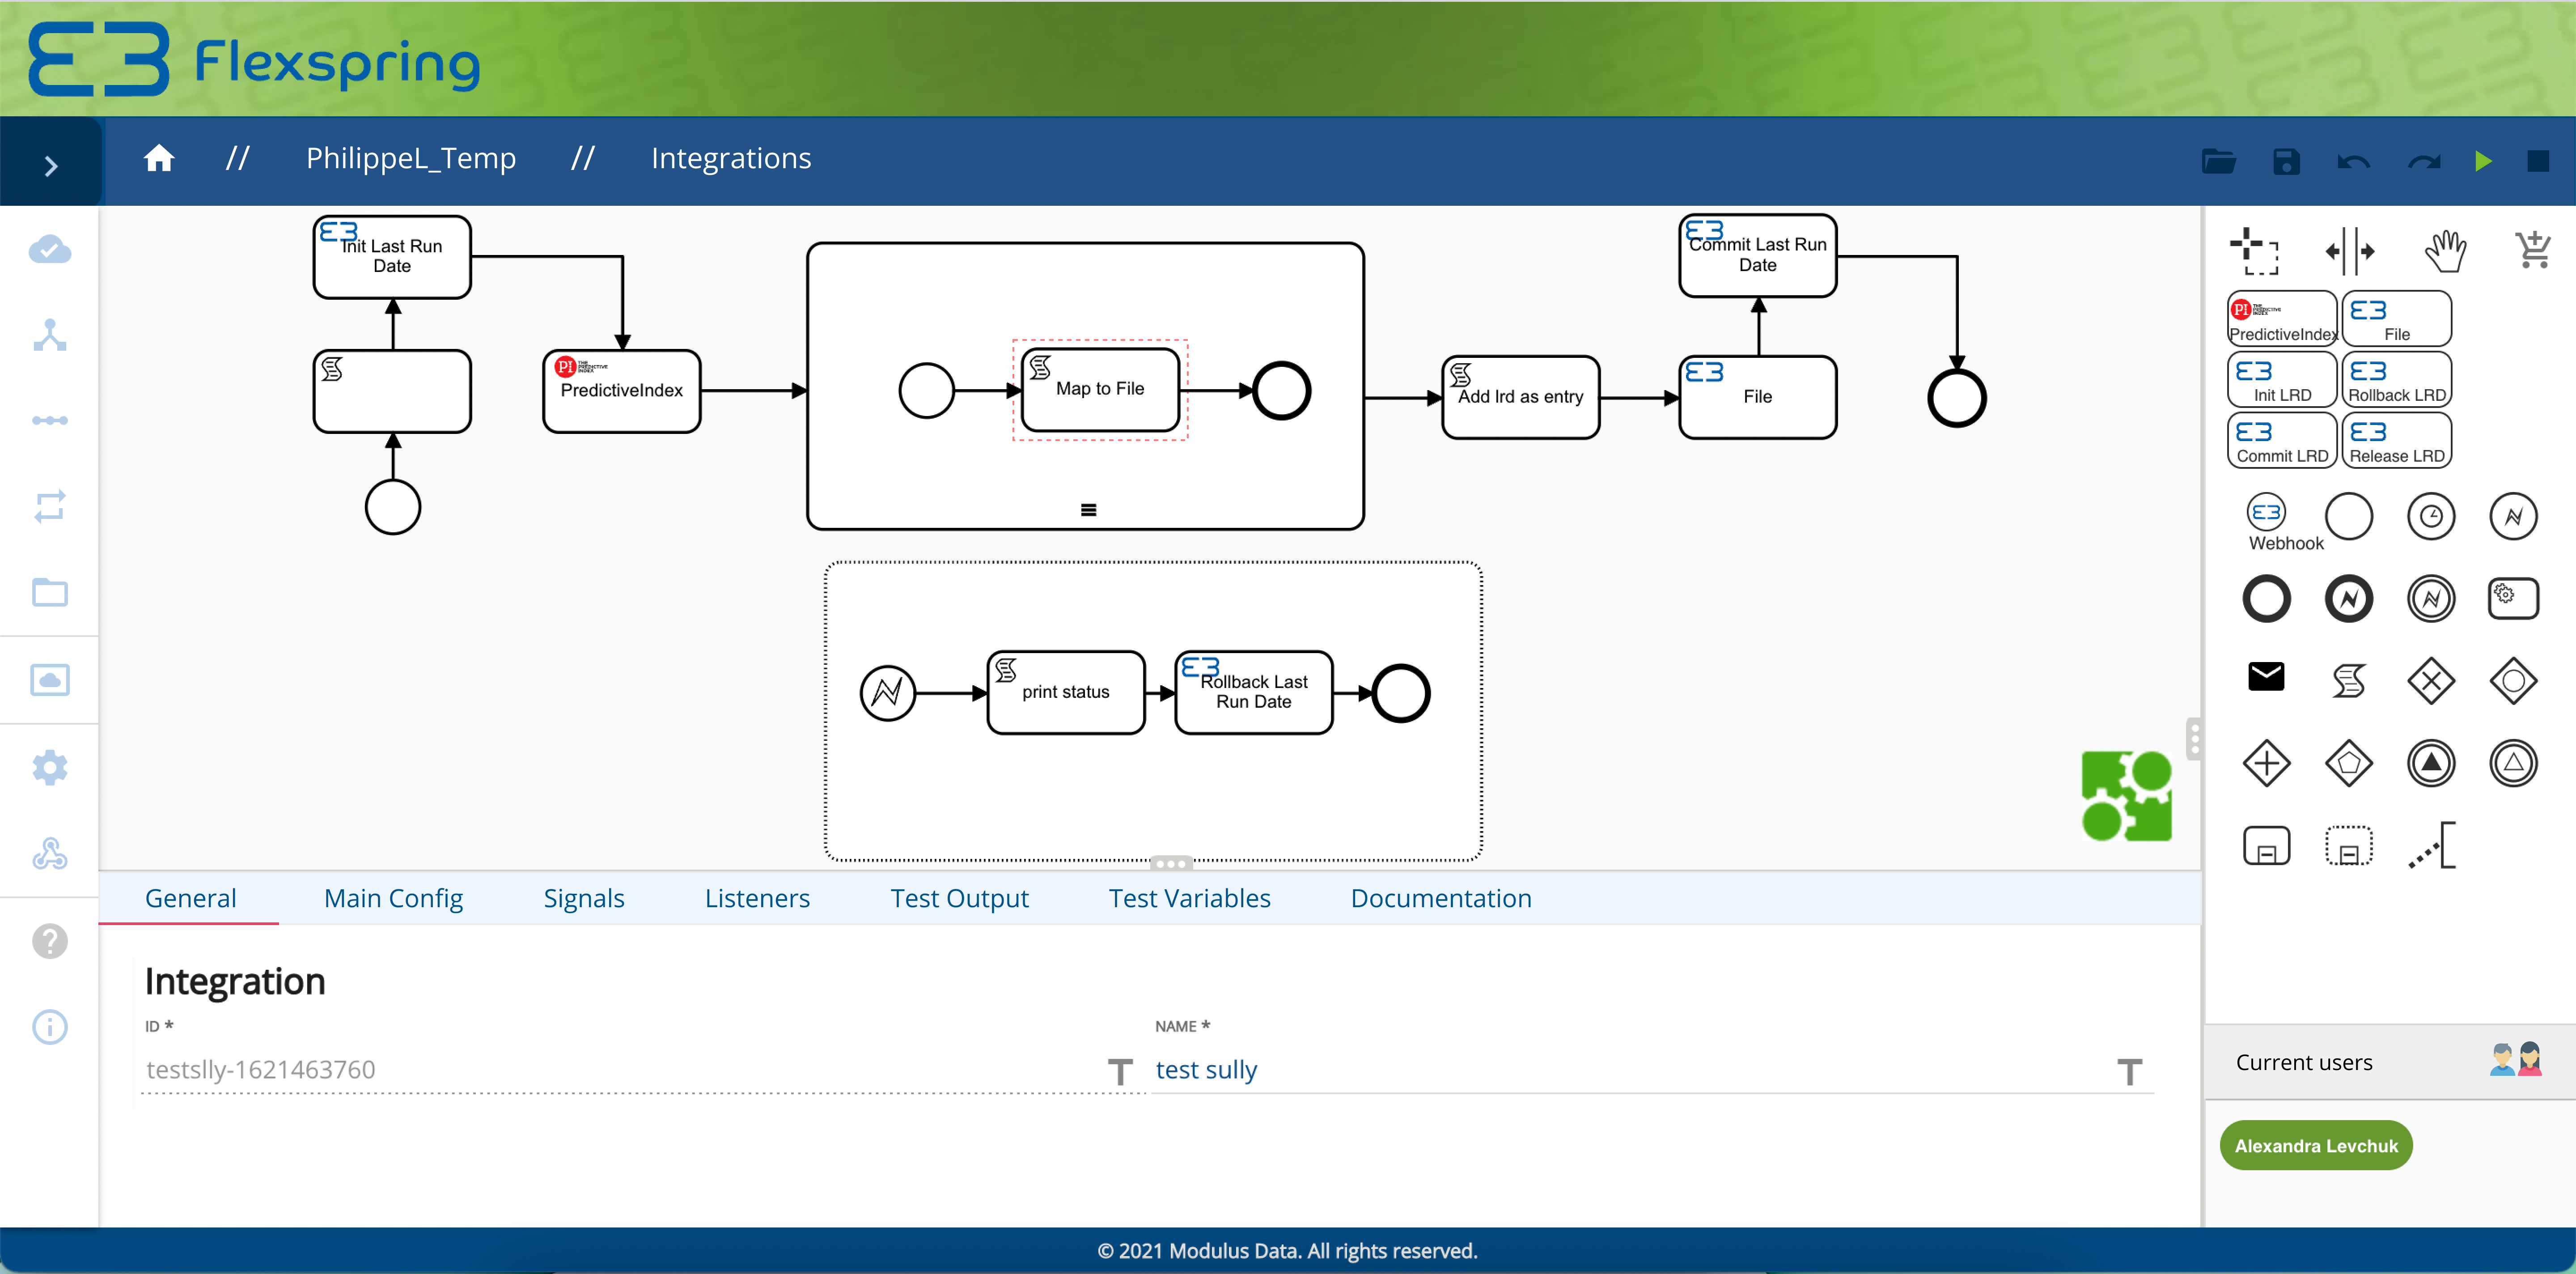The height and width of the screenshot is (1274, 2576).
Task: Undo the last change
Action: pyautogui.click(x=2353, y=161)
